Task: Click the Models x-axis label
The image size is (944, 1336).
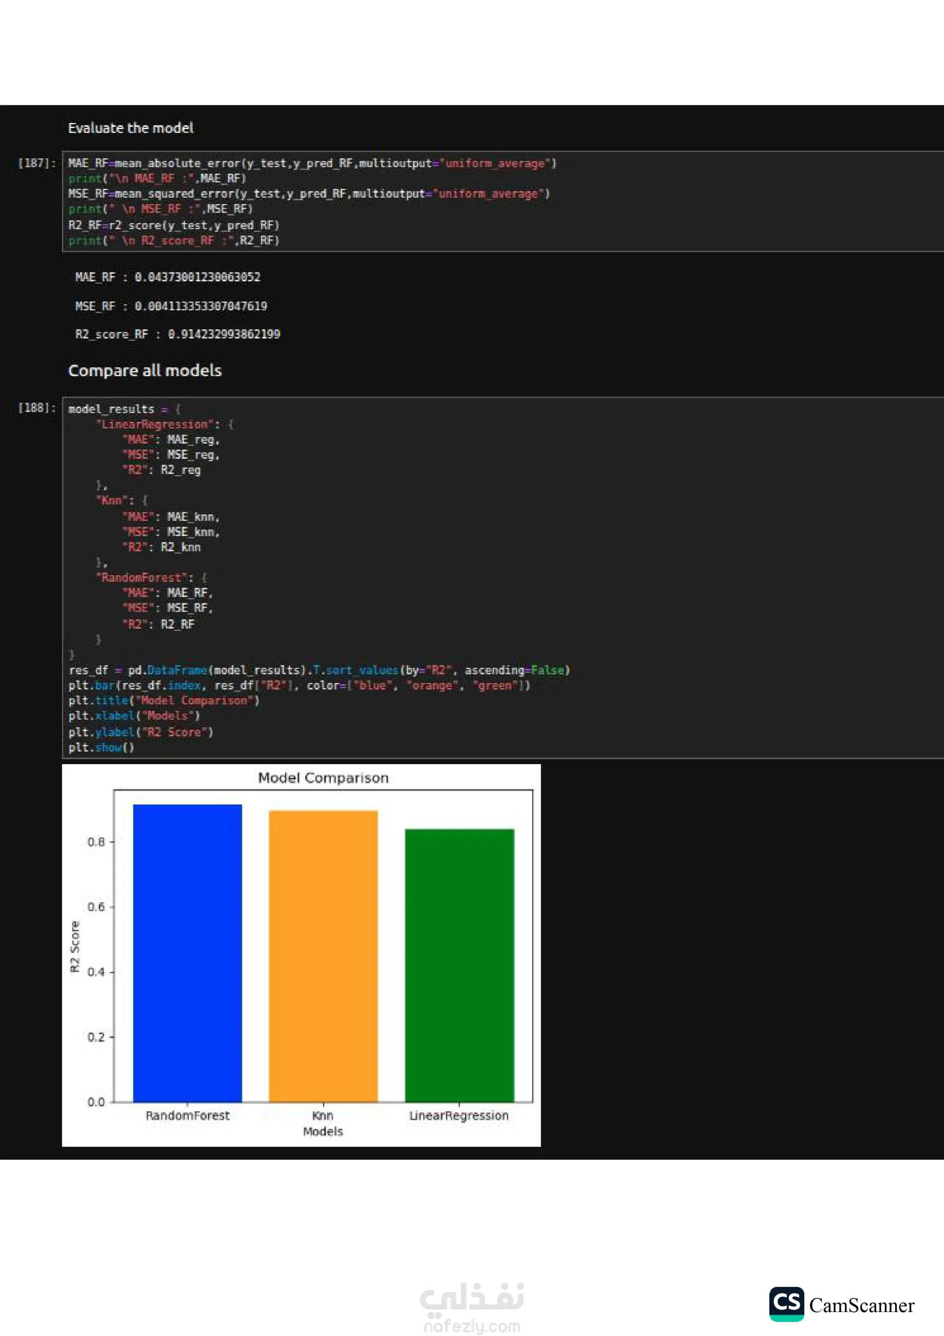Action: [323, 1131]
